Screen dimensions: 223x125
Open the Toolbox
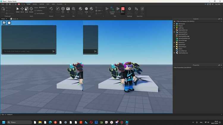(58, 10)
